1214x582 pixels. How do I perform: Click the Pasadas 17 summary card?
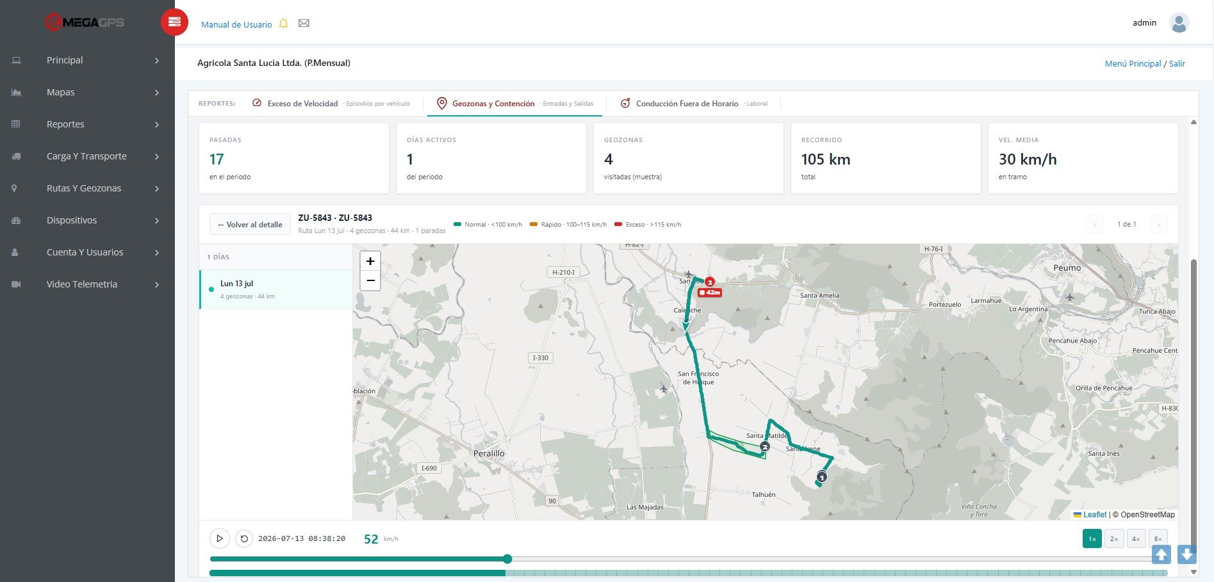(294, 158)
